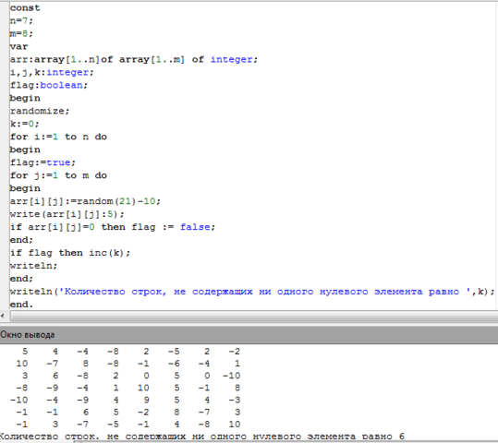Viewport: 498px width, 443px height.
Task: Click the 'write(arr[i][j]:5);' statement
Action: [67, 214]
